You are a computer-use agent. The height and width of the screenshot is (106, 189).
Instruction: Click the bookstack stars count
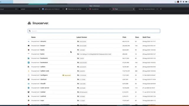tap(136, 63)
